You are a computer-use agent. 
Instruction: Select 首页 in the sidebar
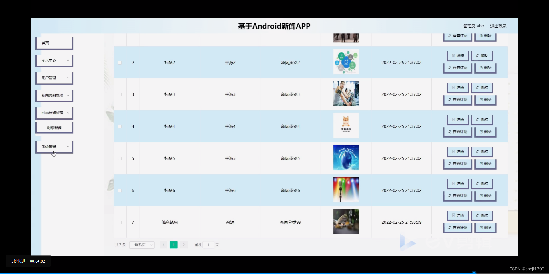click(54, 43)
